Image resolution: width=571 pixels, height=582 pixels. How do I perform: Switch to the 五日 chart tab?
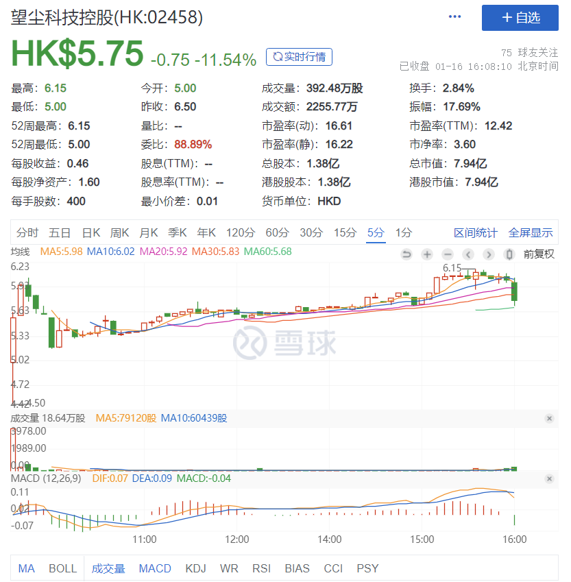(60, 232)
